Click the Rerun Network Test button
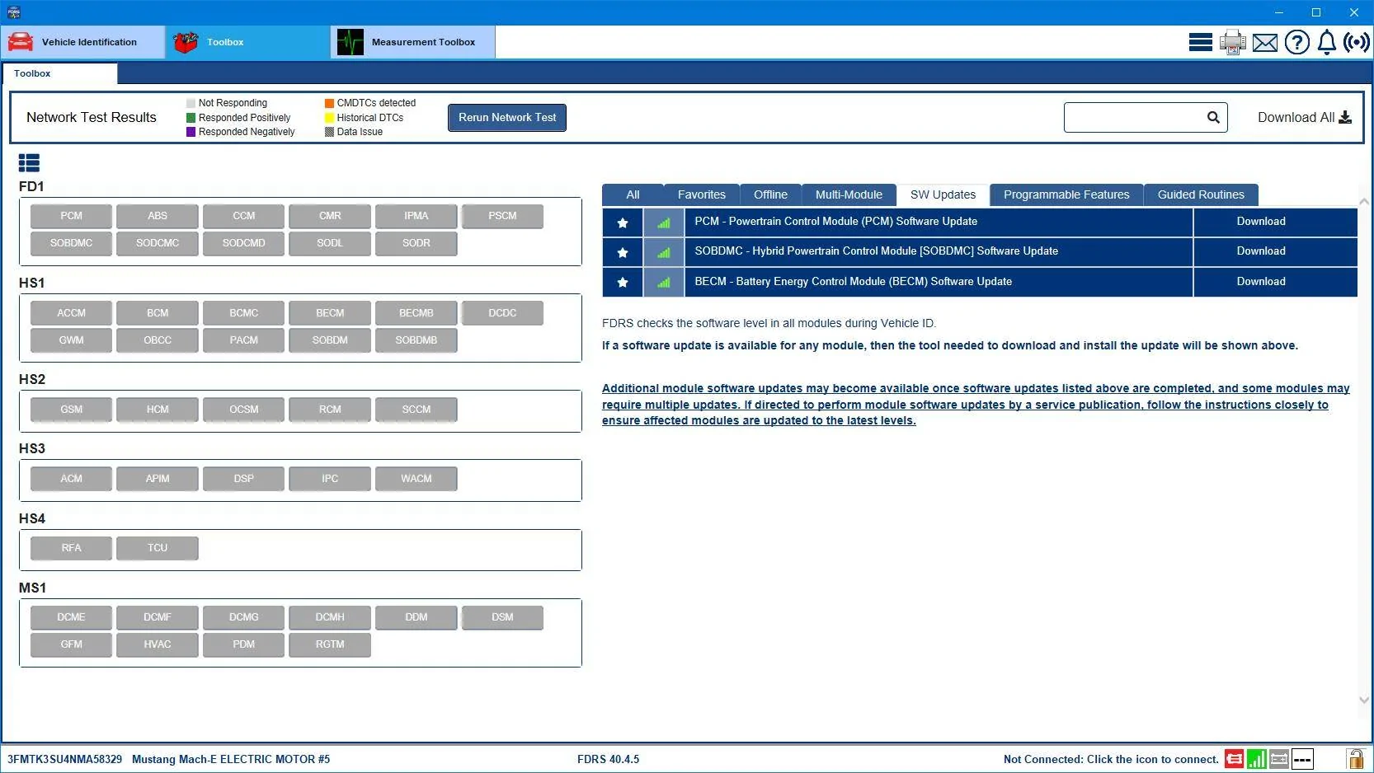 click(507, 117)
